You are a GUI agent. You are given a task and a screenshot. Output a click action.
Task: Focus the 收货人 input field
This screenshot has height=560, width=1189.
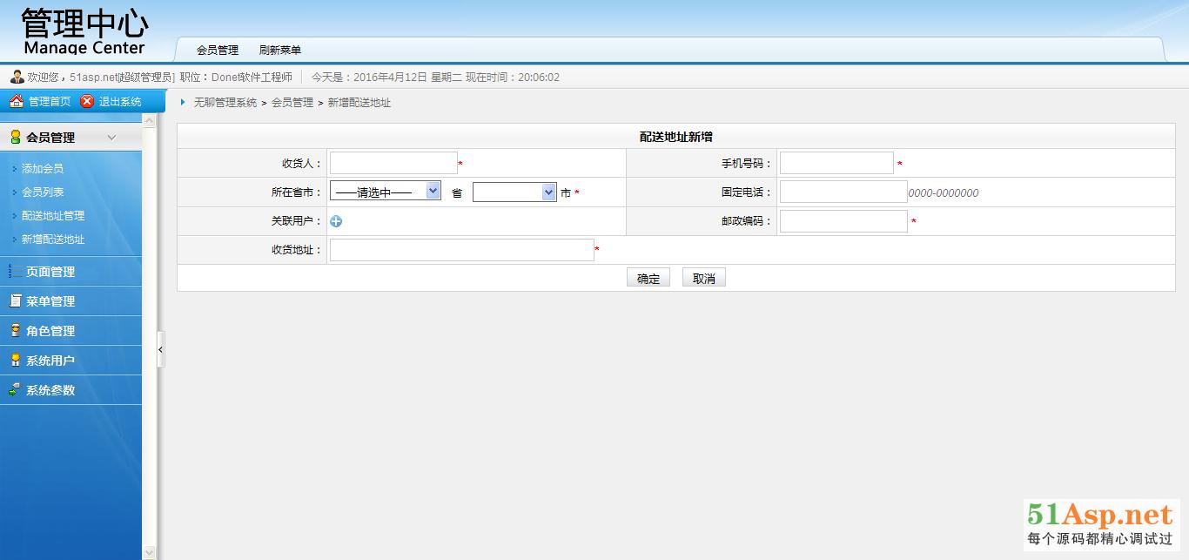(x=393, y=163)
